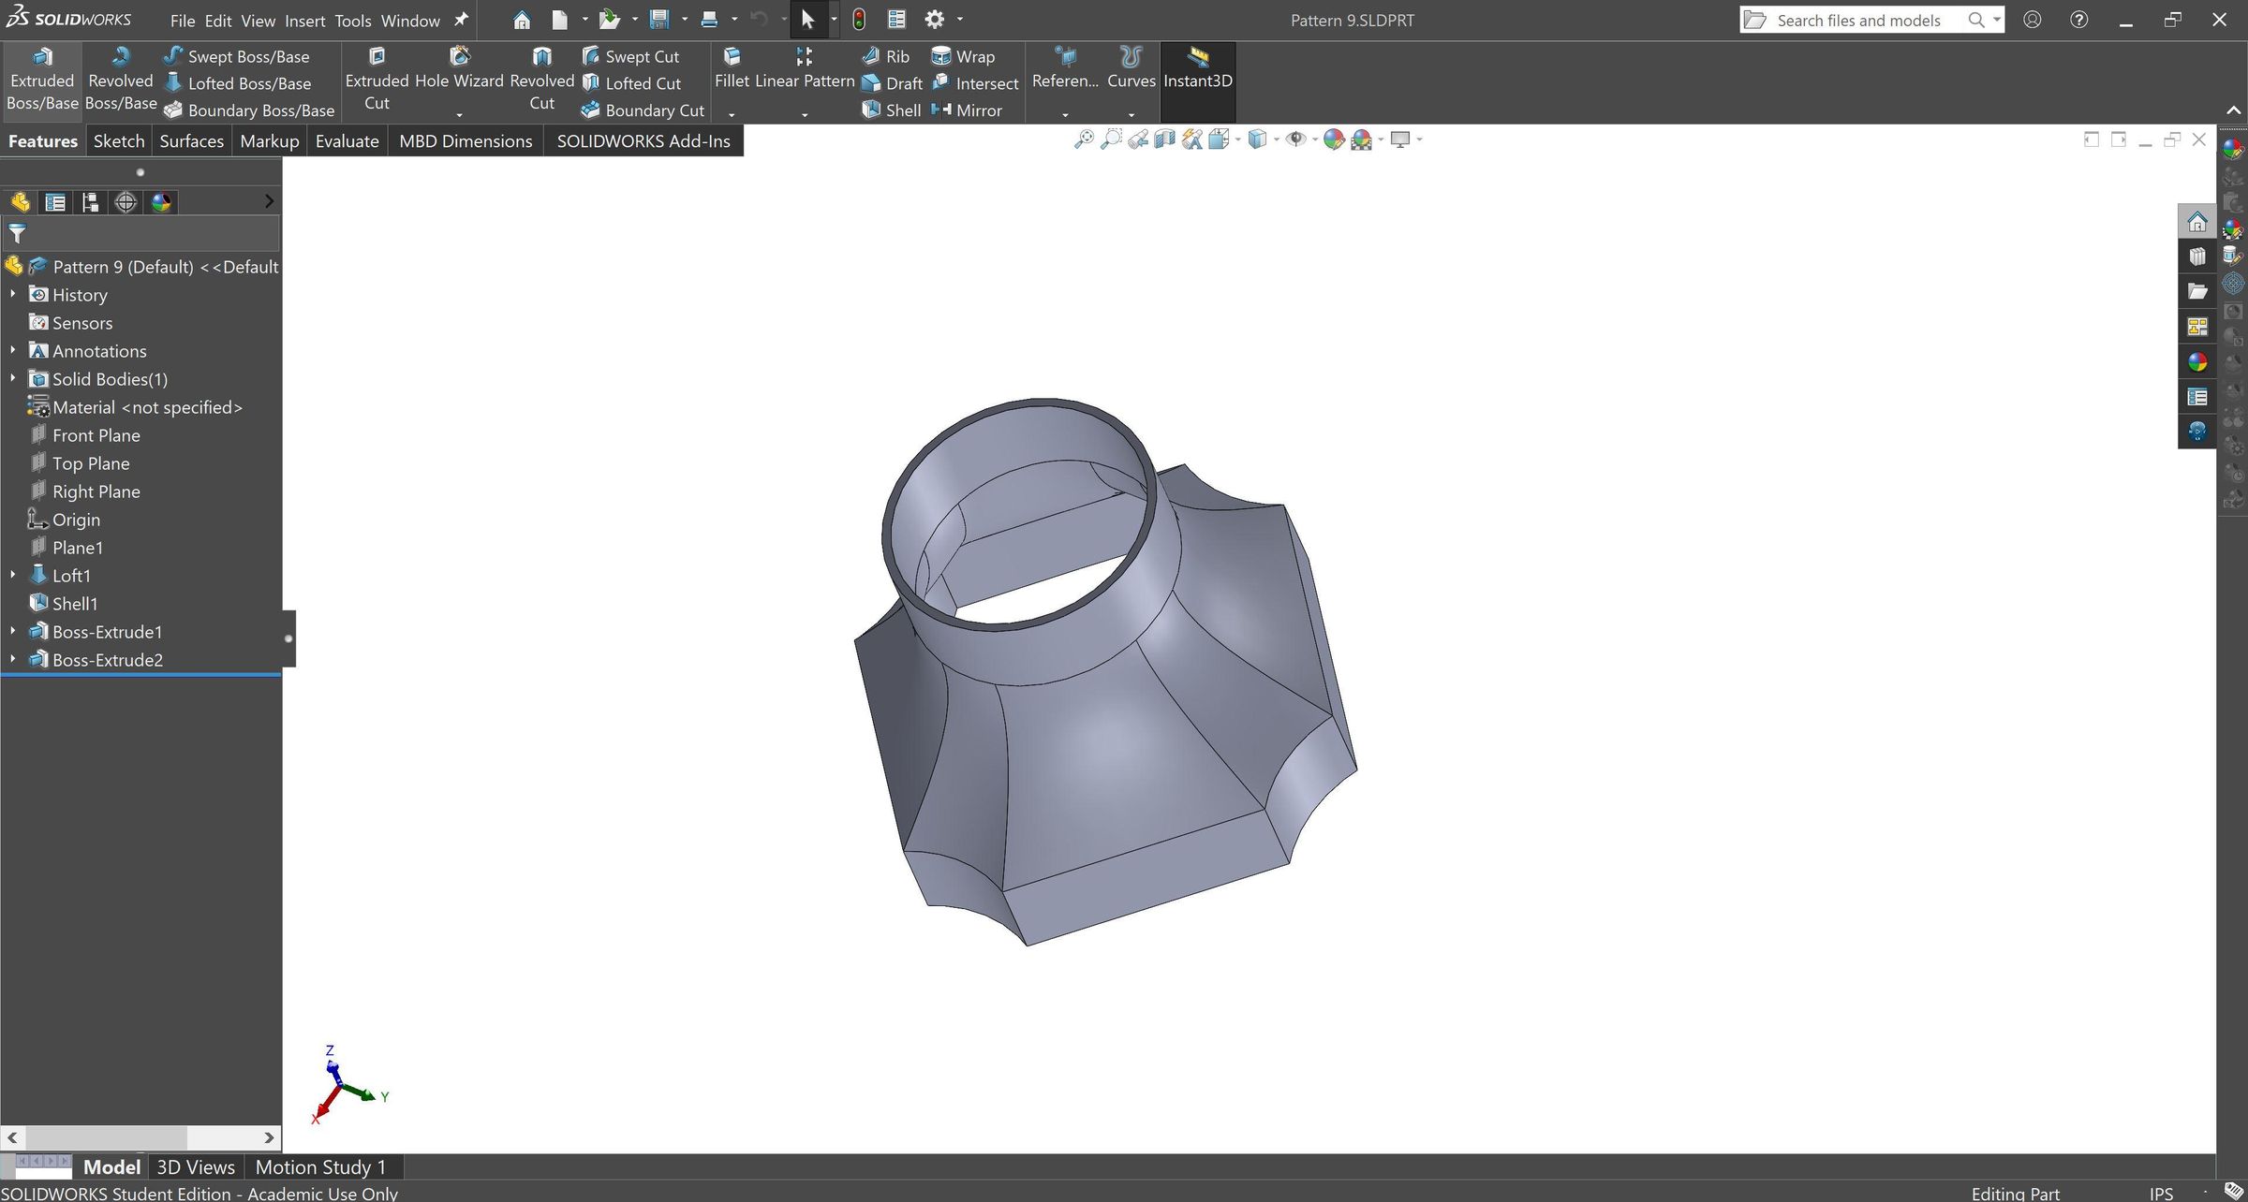Screen dimensions: 2248x1202
Task: Toggle Instant3D on or off
Action: (x=1198, y=80)
